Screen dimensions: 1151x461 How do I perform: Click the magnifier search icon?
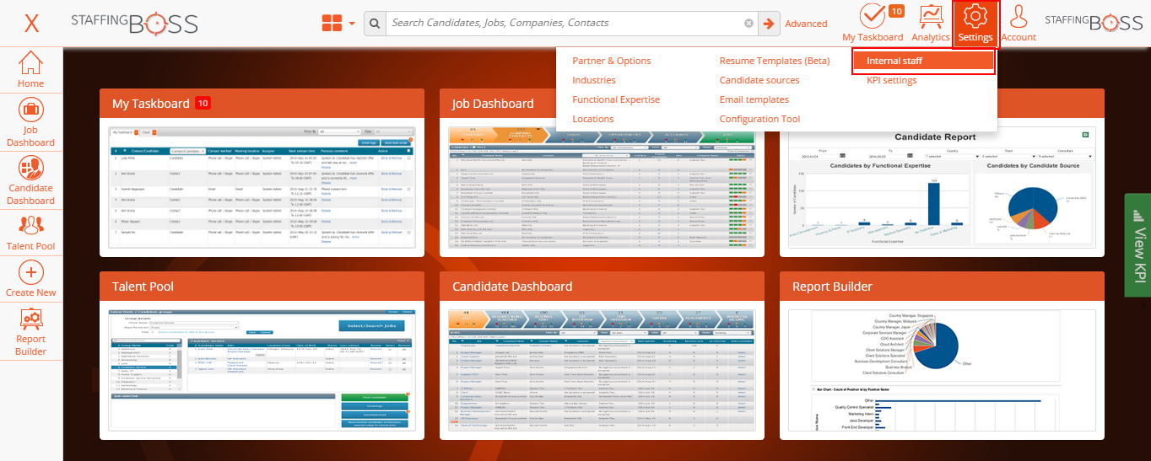point(375,24)
